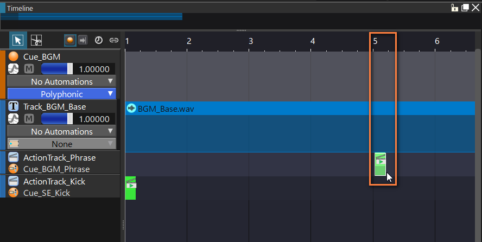Click the clock time display icon

[99, 40]
